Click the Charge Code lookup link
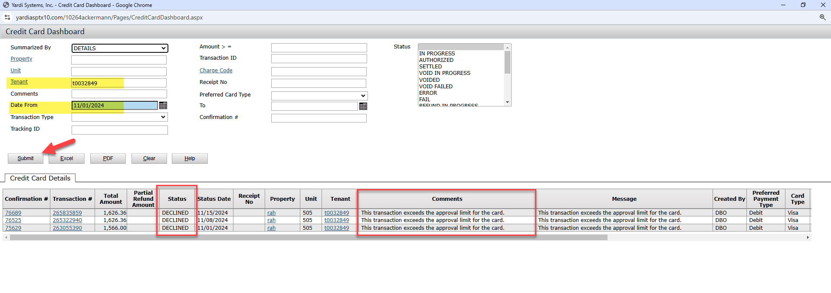Viewport: 831px width, 293px height. pos(216,71)
